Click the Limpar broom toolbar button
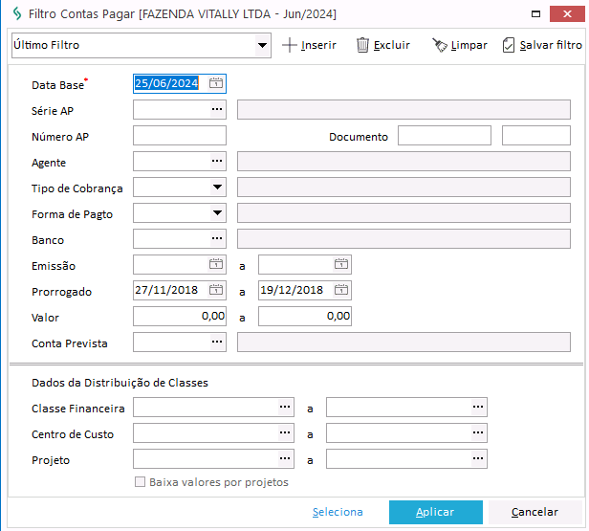Viewport: 589px width, 531px height. click(459, 45)
